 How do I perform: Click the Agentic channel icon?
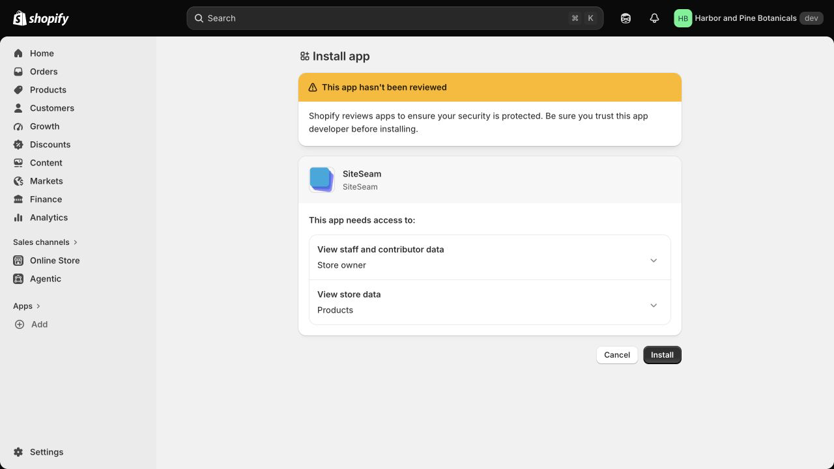(x=18, y=279)
